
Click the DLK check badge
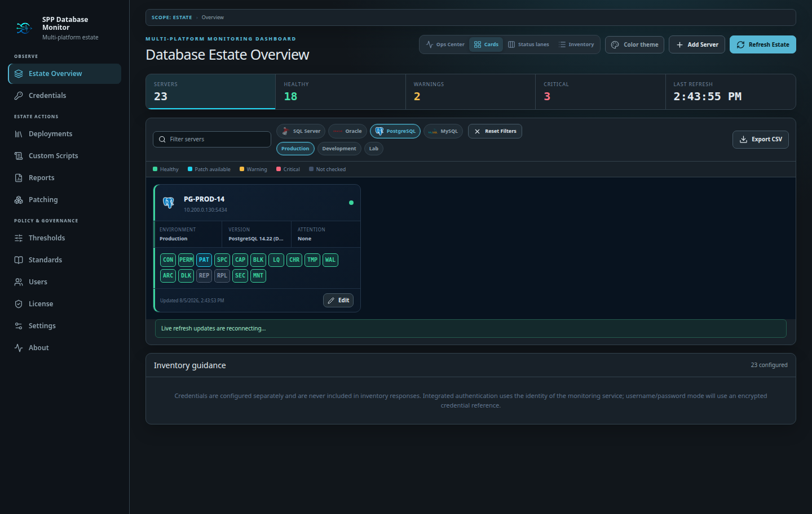(186, 276)
